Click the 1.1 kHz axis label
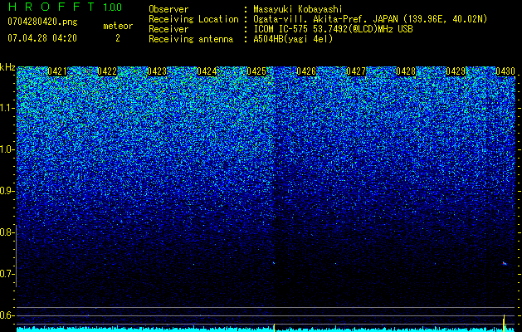Image resolution: width=522 pixels, height=332 pixels. click(7, 108)
